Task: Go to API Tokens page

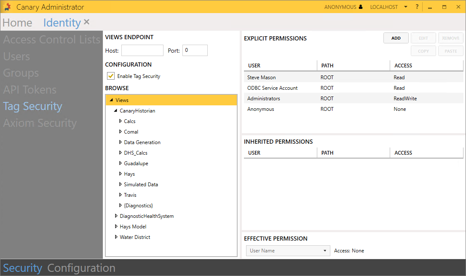Action: [30, 90]
